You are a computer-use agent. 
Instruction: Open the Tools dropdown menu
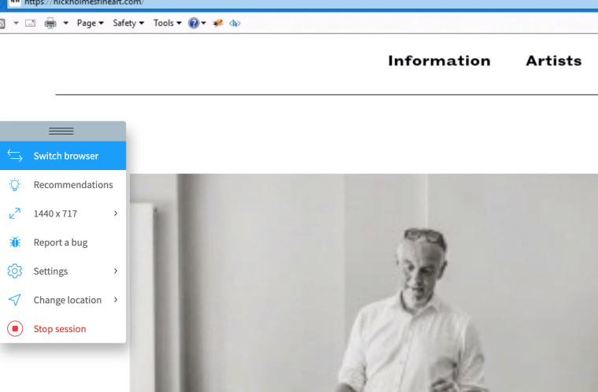pos(168,23)
